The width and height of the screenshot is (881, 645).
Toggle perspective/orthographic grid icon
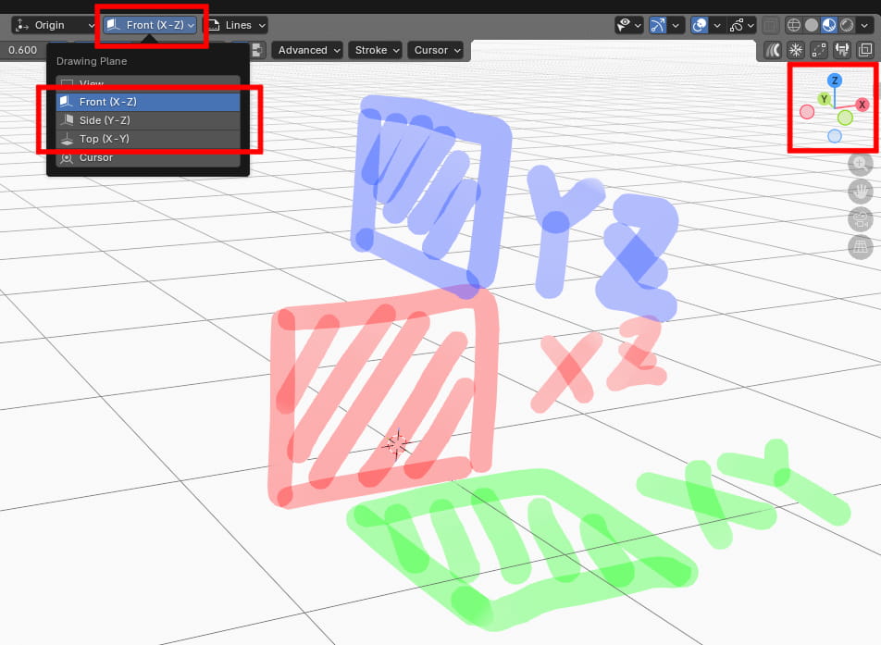861,247
